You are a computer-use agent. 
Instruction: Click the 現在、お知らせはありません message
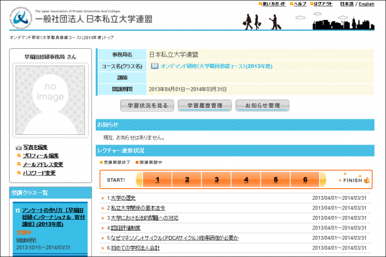tap(134, 137)
